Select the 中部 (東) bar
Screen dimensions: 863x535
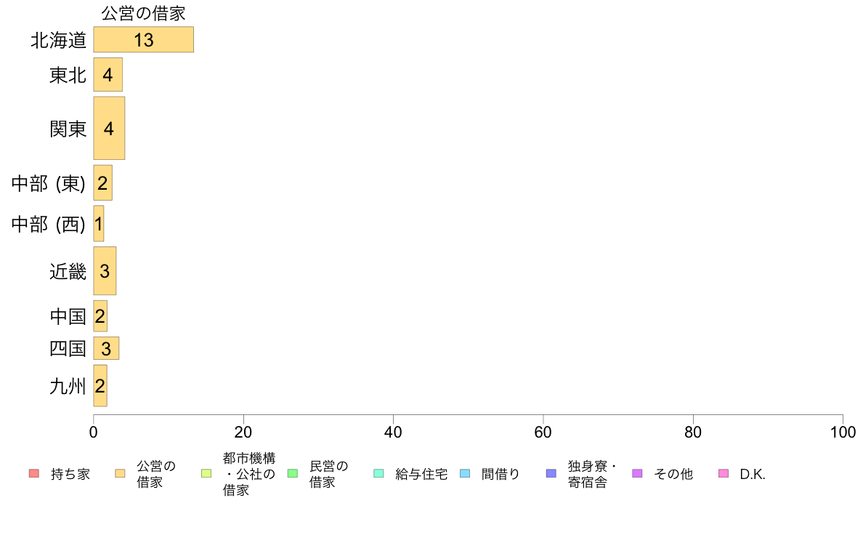click(103, 183)
